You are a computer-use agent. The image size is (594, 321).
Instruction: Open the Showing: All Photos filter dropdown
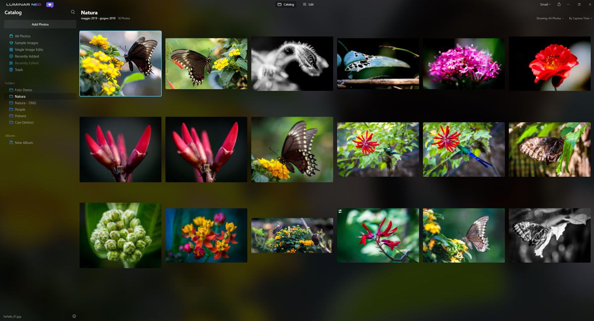click(549, 18)
